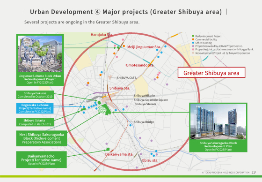This screenshot has height=182, width=262.
Task: Click the Shibuya Sakuragaoka Block towers rendering image
Action: click(218, 121)
